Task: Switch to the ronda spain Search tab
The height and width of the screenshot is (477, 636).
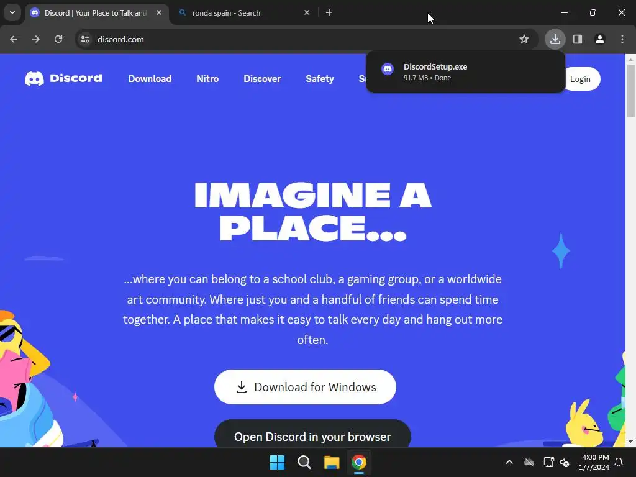Action: tap(245, 12)
